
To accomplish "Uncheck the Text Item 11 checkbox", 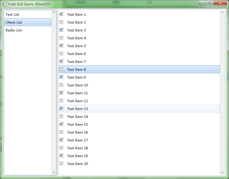I will pyautogui.click(x=61, y=93).
